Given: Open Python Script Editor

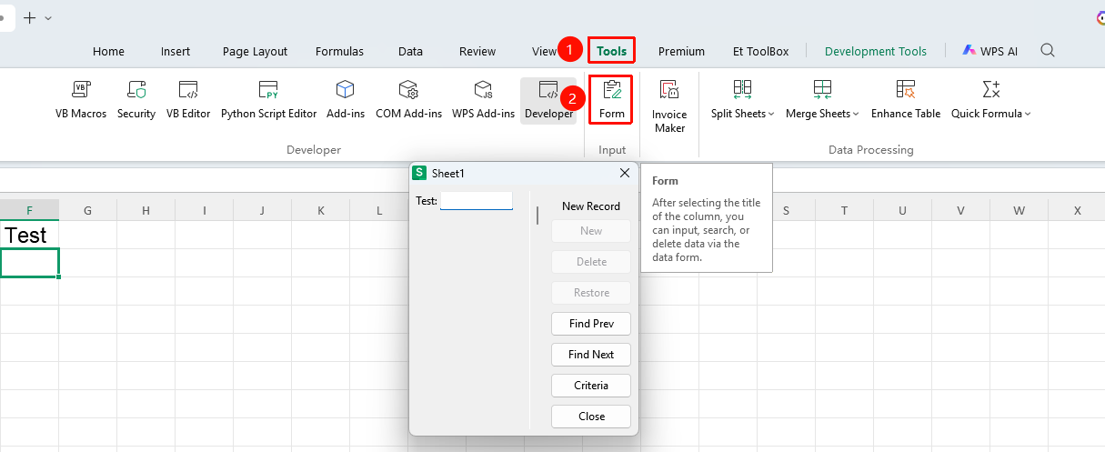Looking at the screenshot, I should click(268, 99).
